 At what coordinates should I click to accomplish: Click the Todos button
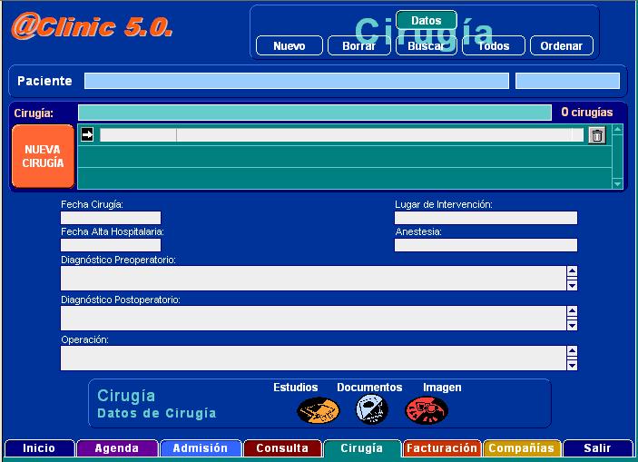tap(494, 45)
